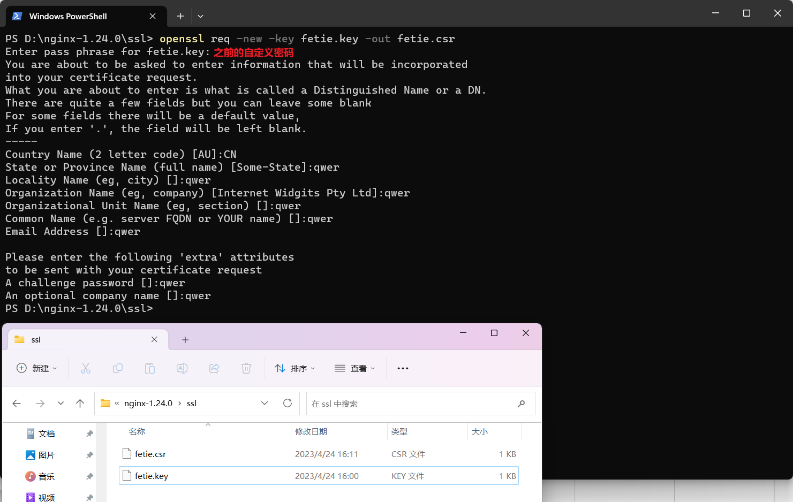793x502 pixels.
Task: Go back with the left arrow
Action: click(x=17, y=404)
